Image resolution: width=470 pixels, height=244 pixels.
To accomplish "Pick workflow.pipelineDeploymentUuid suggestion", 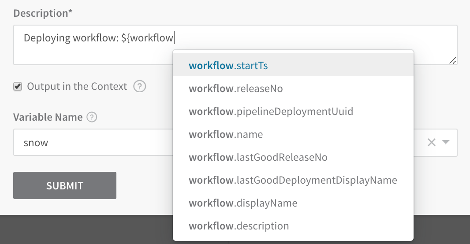I will (x=293, y=111).
